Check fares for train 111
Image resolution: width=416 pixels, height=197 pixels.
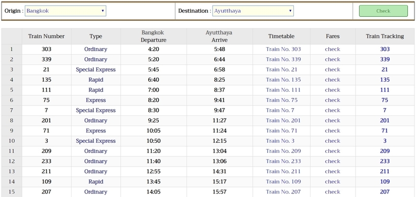[332, 90]
